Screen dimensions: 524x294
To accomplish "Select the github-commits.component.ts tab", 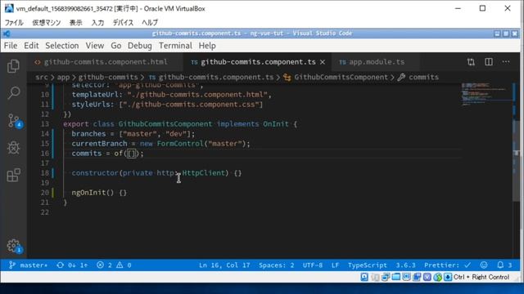I will pyautogui.click(x=258, y=62).
